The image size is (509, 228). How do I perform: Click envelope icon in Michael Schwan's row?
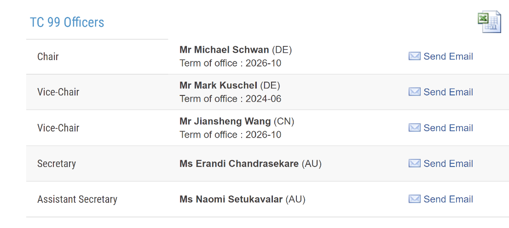click(x=414, y=56)
